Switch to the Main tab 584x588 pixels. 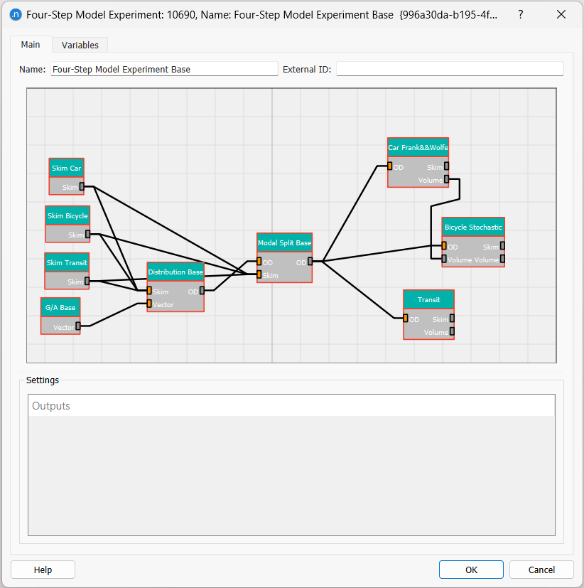31,43
